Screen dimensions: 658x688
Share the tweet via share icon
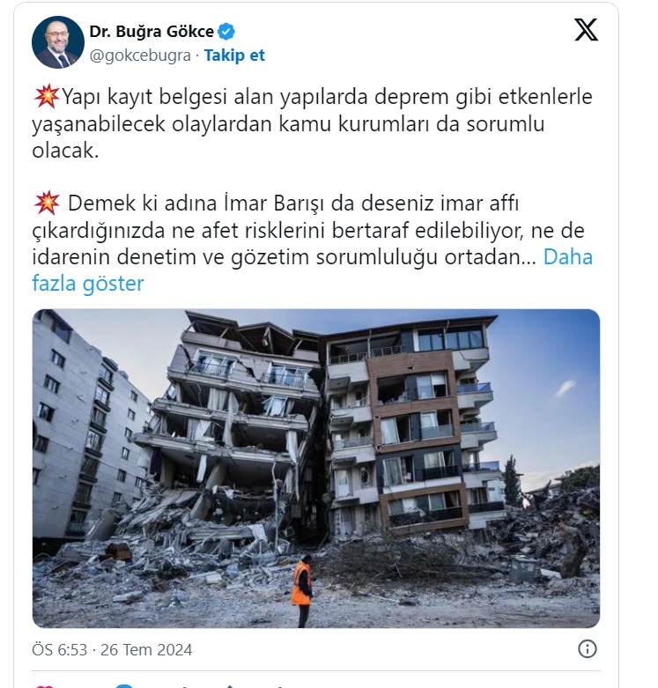tap(229, 686)
